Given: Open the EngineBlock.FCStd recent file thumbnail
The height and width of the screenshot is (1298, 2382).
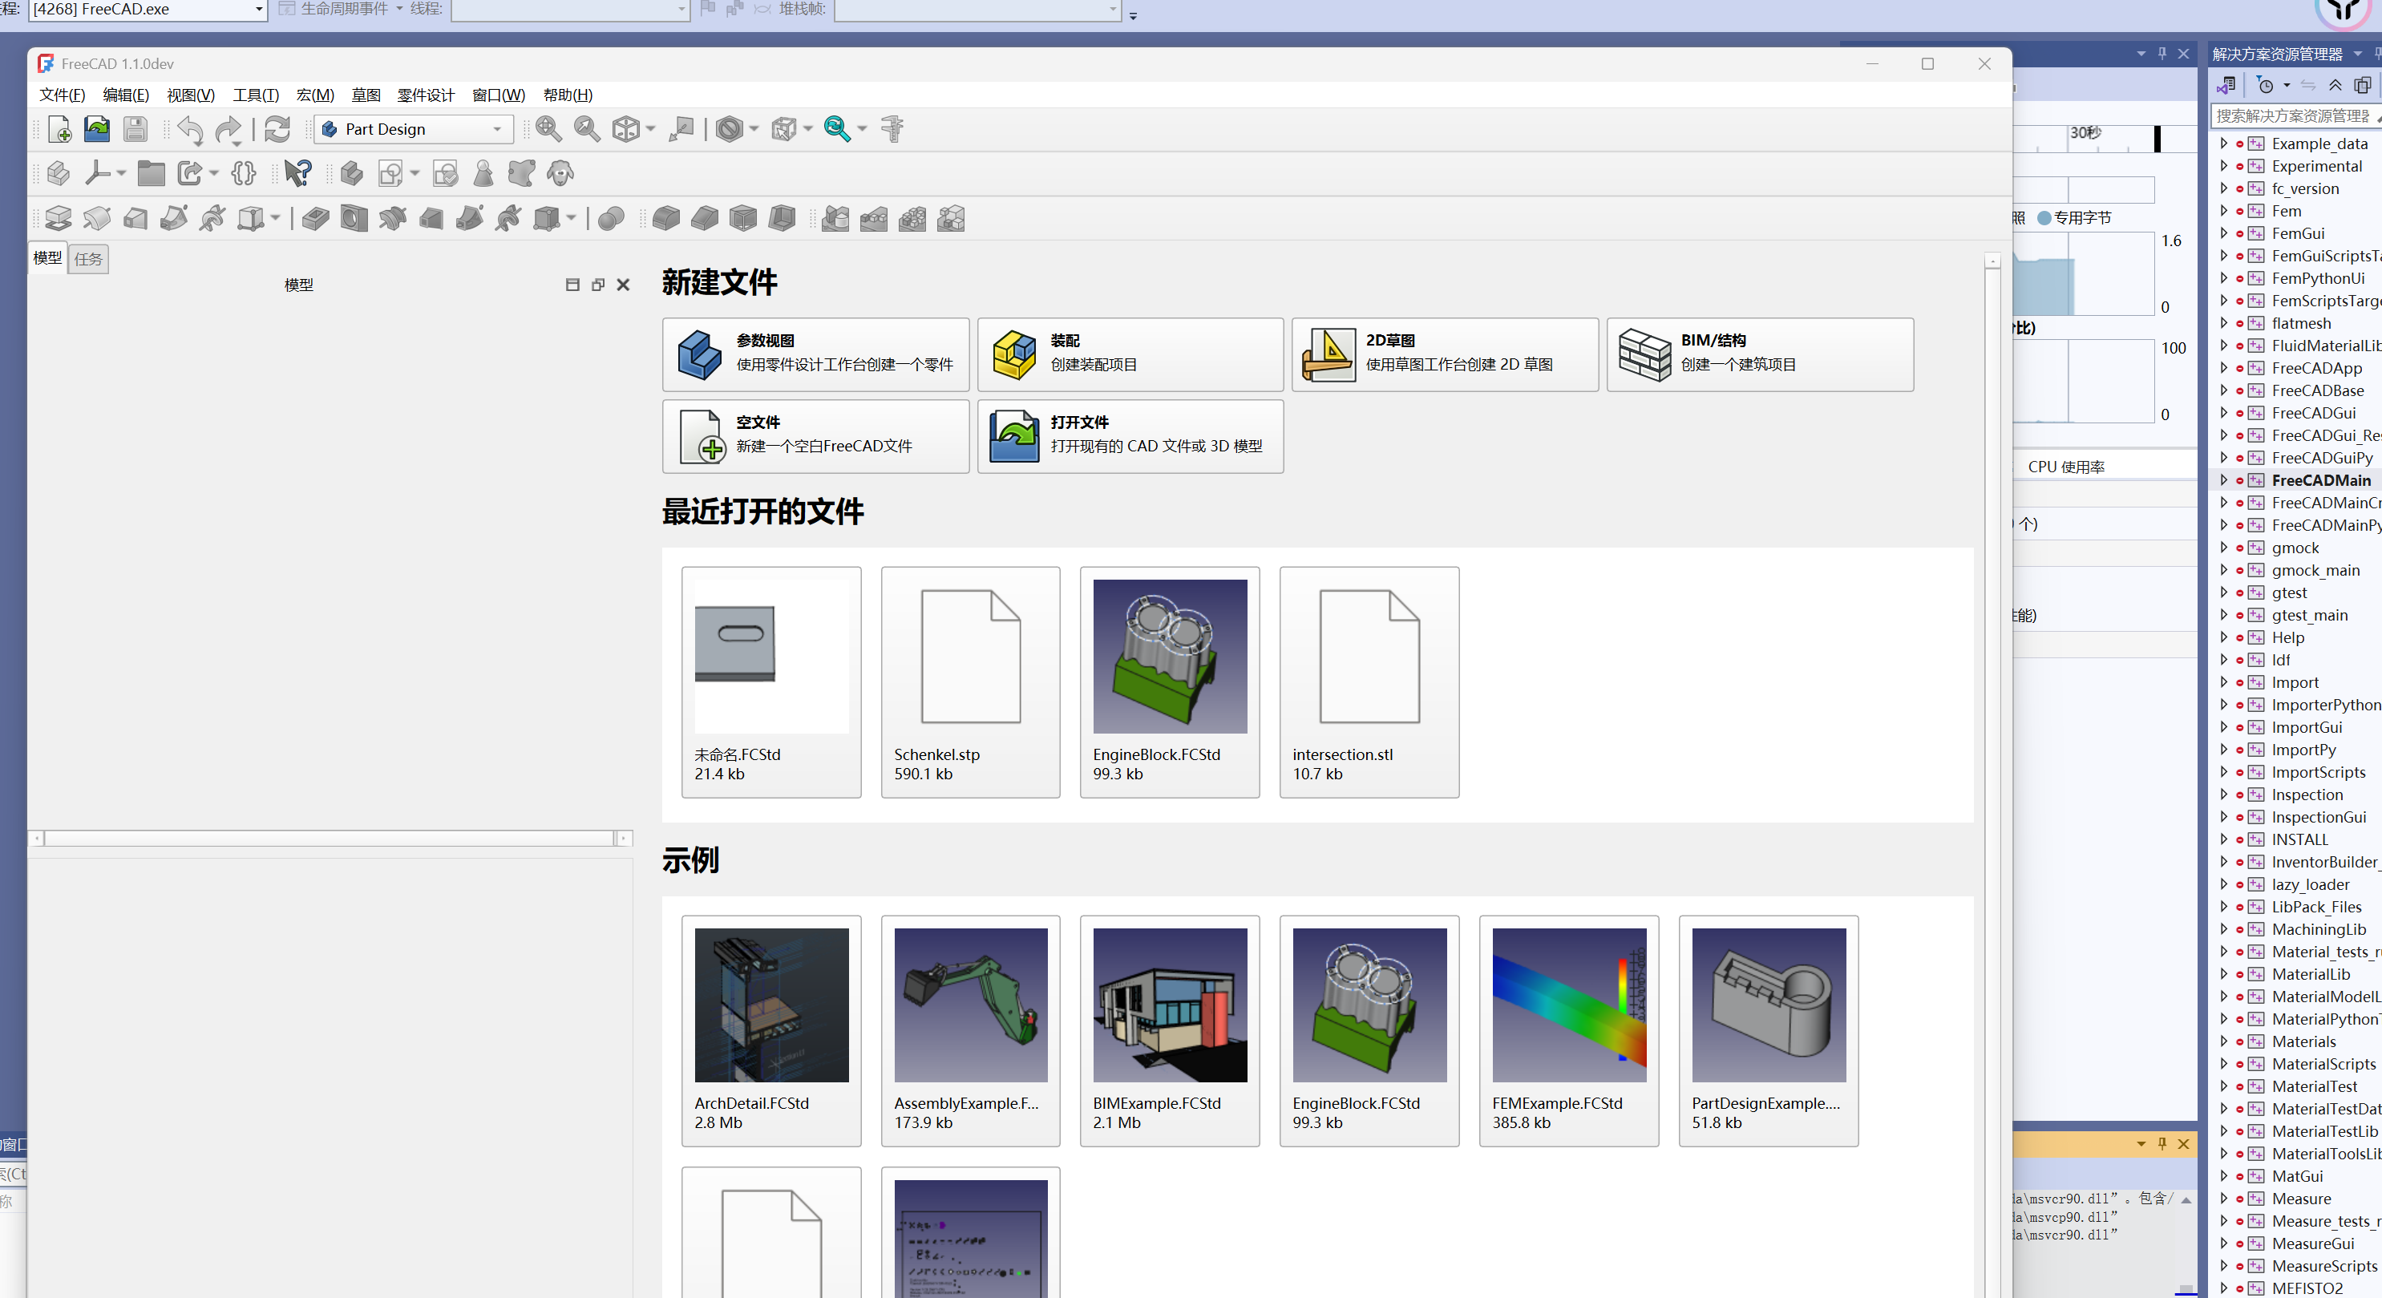Looking at the screenshot, I should point(1170,657).
